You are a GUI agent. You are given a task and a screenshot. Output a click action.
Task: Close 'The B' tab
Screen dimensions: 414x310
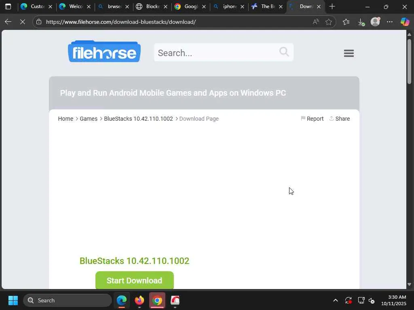coord(281,7)
